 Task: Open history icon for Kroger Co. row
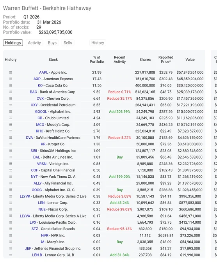11,144
